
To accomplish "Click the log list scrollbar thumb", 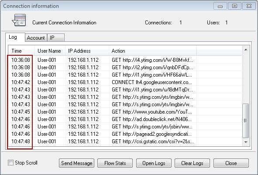I will coord(246,121).
